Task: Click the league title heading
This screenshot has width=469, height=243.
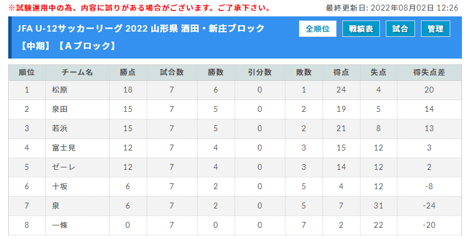Action: 141,37
